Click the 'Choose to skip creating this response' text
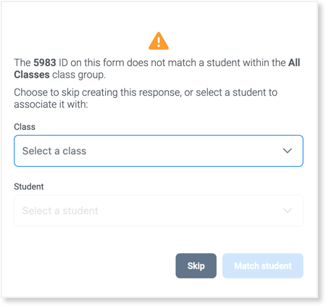The height and width of the screenshot is (306, 326). click(x=97, y=93)
